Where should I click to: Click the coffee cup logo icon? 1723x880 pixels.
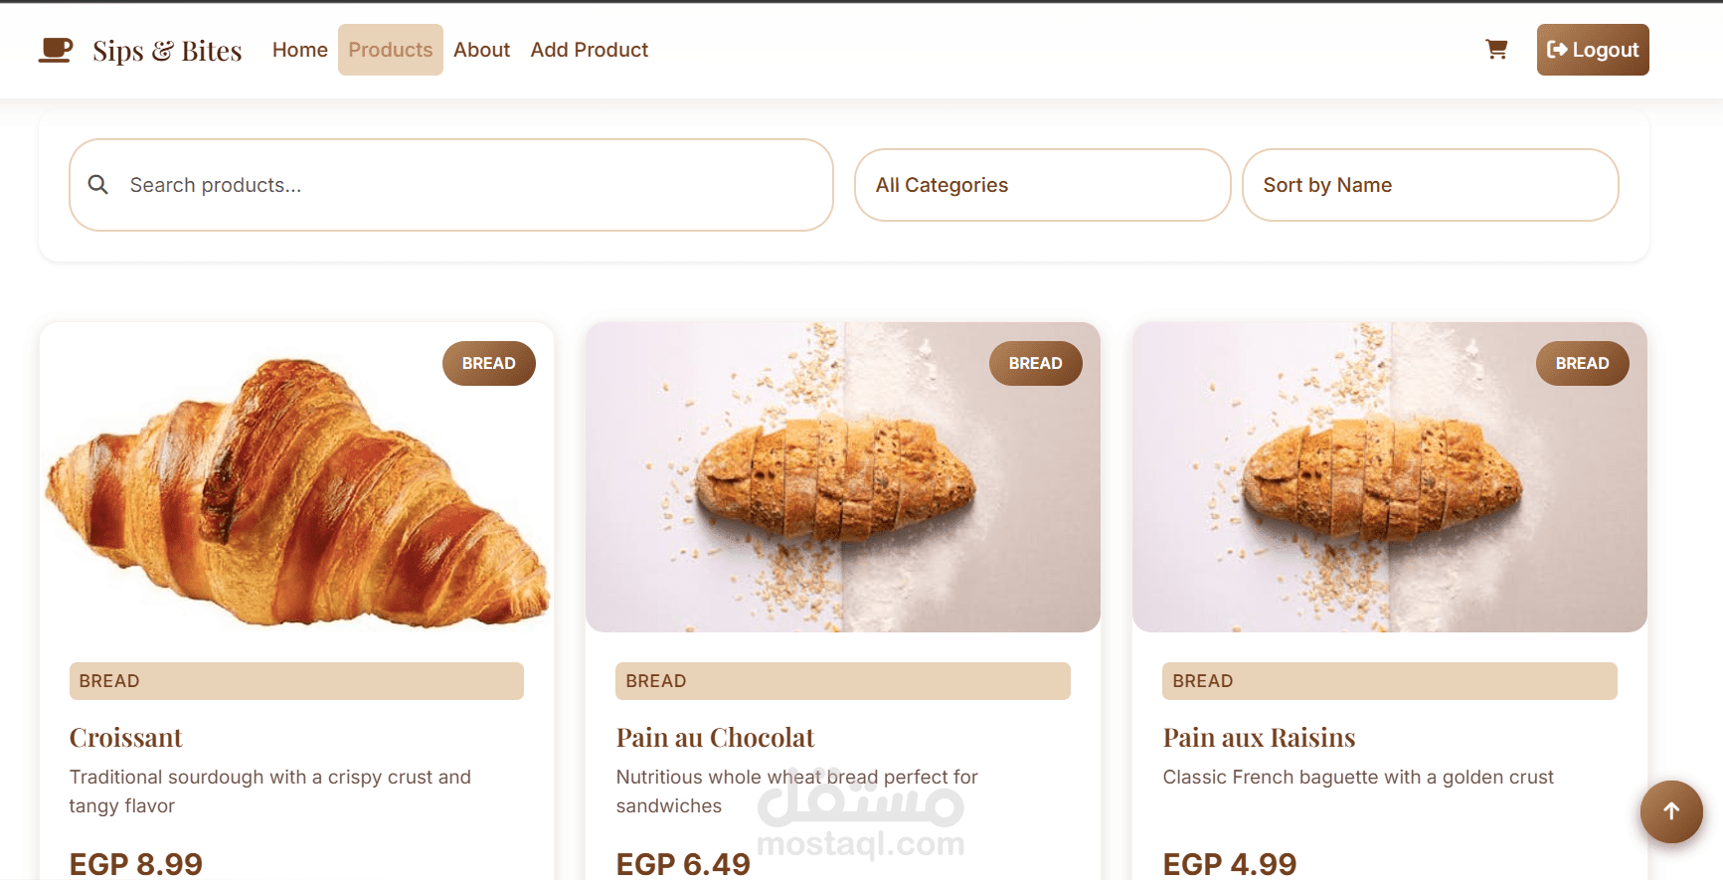(x=56, y=50)
